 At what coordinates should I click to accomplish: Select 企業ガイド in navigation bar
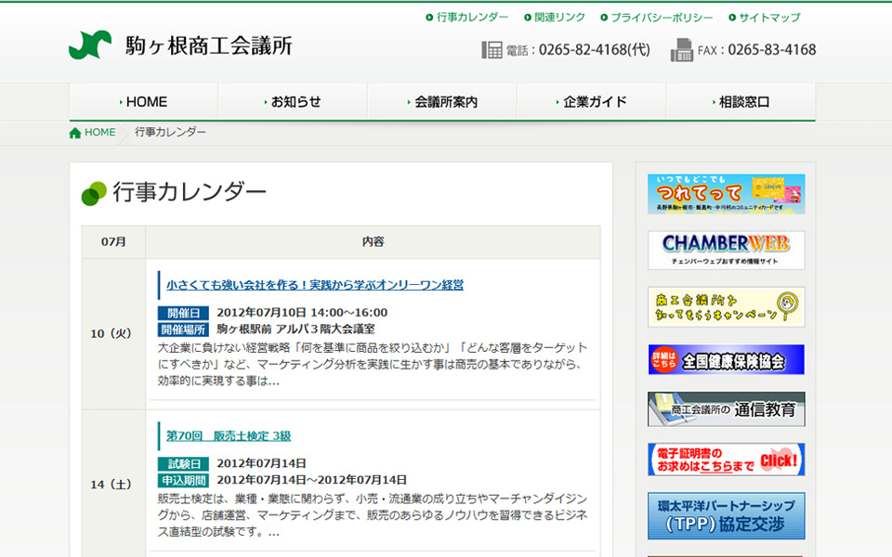point(593,102)
